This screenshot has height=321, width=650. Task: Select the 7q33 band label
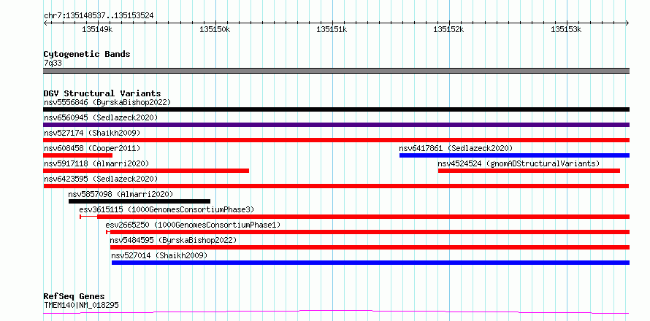(53, 63)
